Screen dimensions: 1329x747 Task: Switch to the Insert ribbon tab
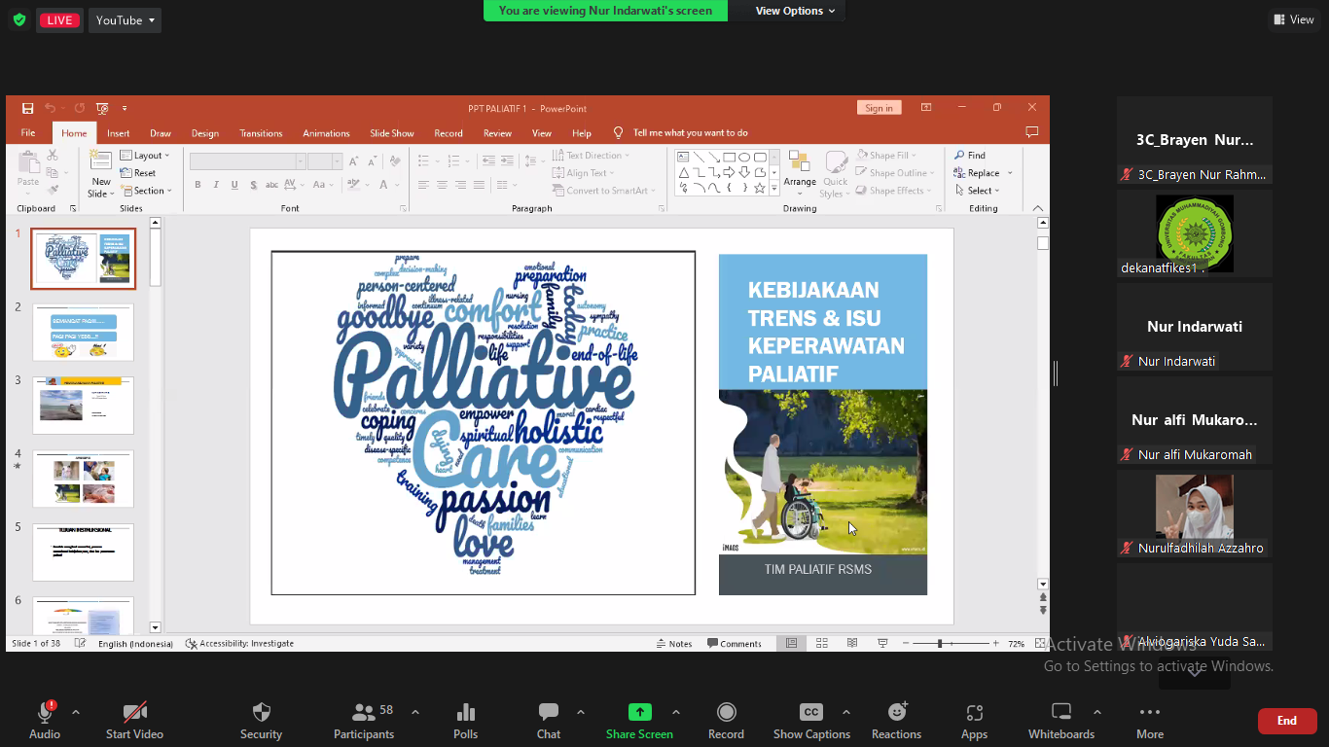click(x=118, y=133)
